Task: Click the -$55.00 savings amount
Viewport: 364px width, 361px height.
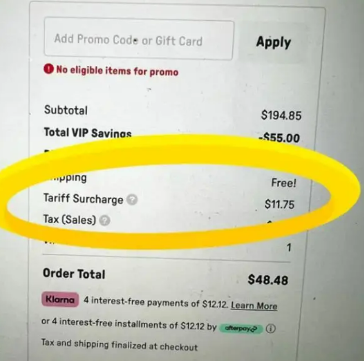Action: pyautogui.click(x=279, y=138)
